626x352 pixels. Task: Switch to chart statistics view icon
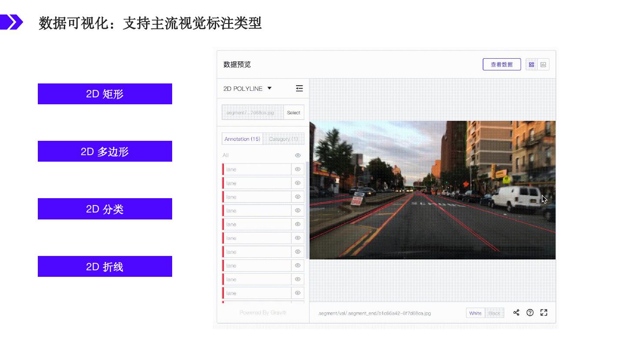tap(543, 65)
